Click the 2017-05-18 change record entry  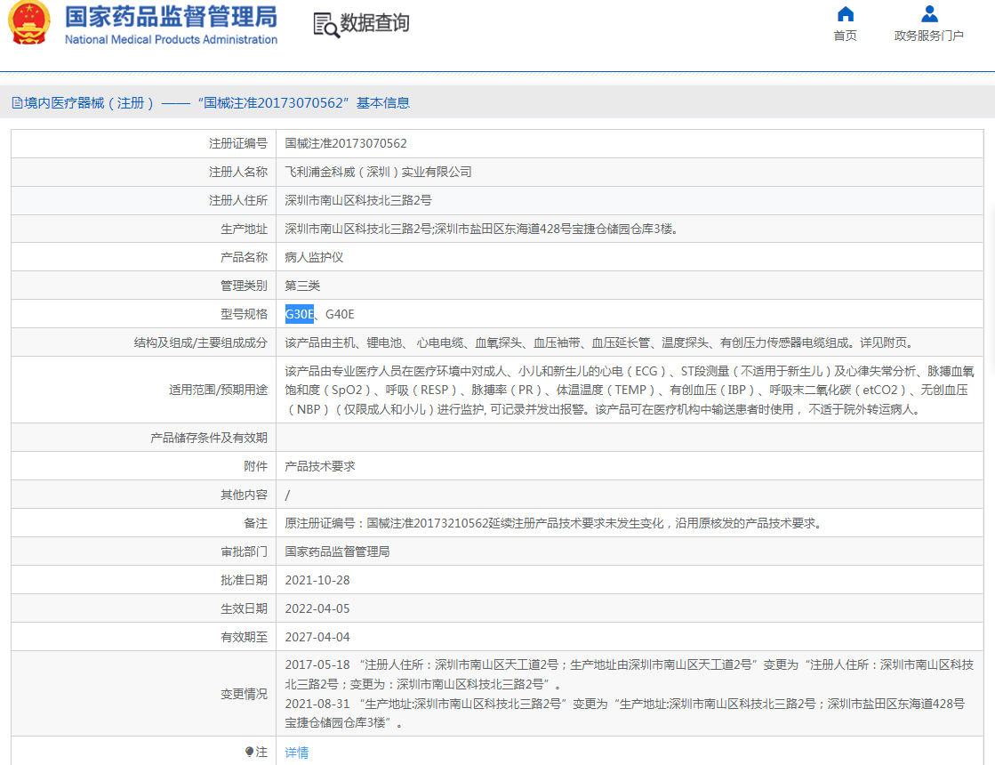click(630, 674)
